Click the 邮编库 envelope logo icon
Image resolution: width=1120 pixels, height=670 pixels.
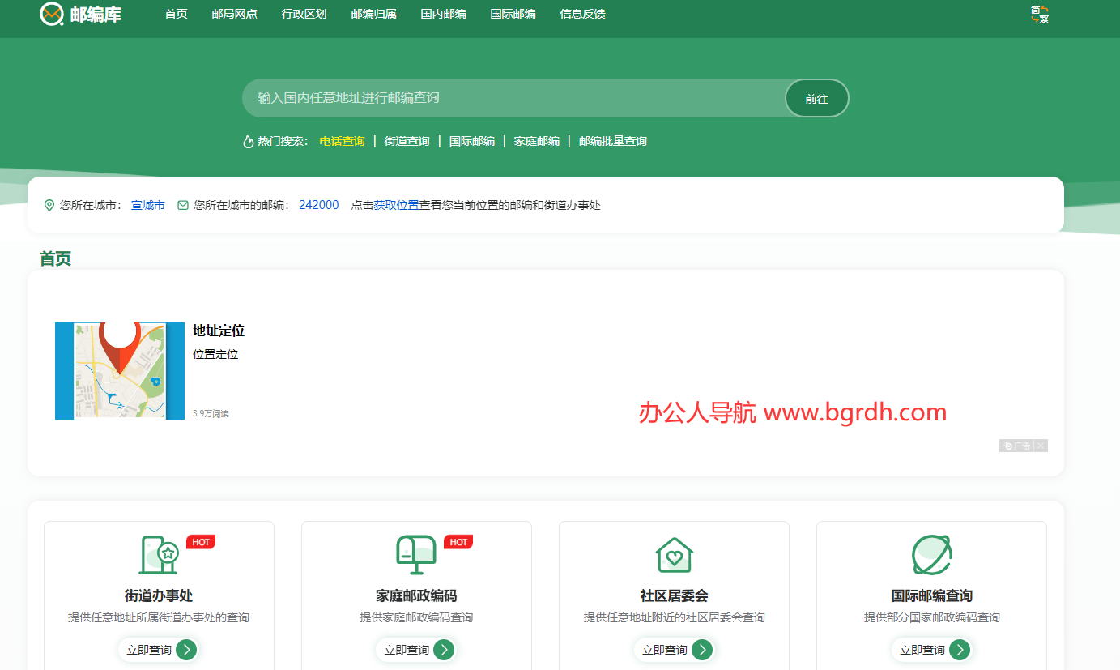tap(51, 13)
